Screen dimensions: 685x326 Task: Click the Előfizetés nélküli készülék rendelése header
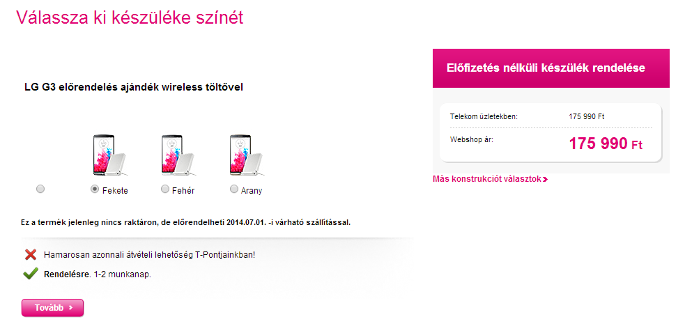546,68
